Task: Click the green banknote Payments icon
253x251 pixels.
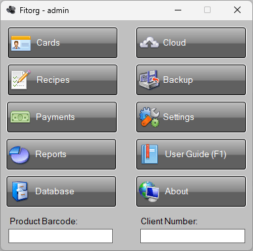Action: [x=20, y=117]
